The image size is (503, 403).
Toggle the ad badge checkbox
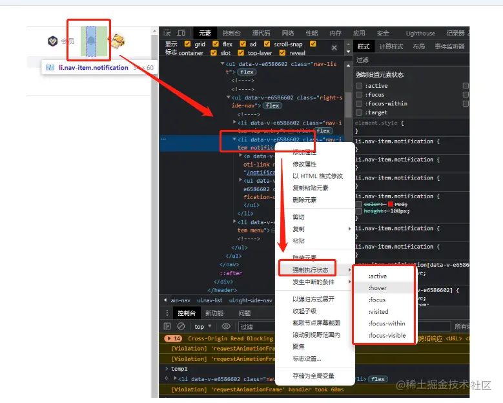point(243,44)
